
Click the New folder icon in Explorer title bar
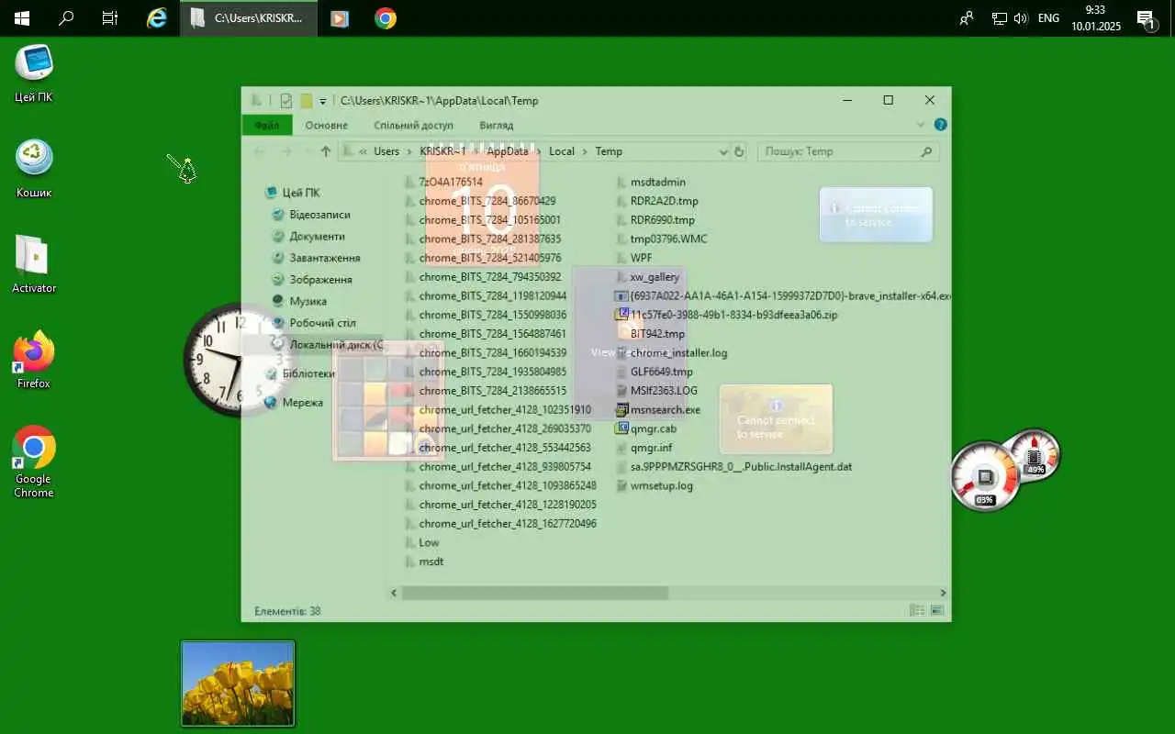click(x=307, y=101)
